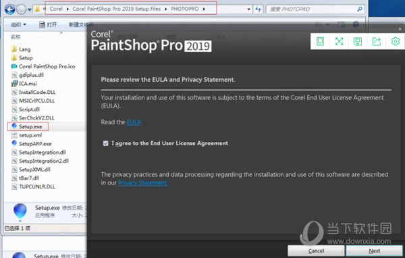Expand the arrow after PHOTOPRO breadcrumb
Image resolution: width=405 pixels, height=258 pixels.
tap(204, 9)
